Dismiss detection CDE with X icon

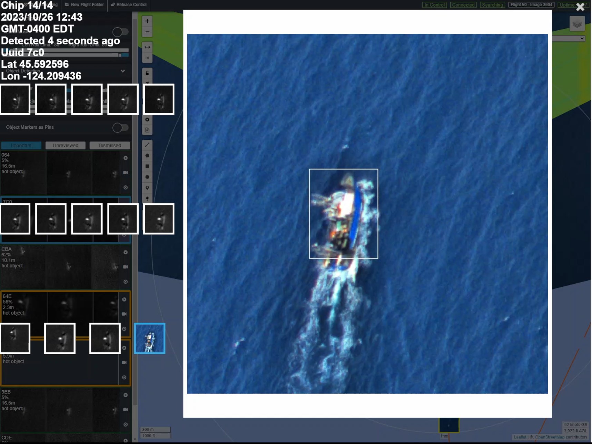coord(126,441)
